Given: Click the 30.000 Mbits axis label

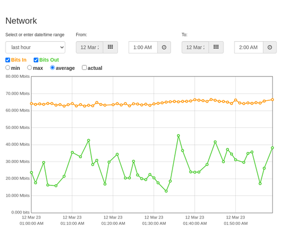Looking at the screenshot, I should pos(17,162).
